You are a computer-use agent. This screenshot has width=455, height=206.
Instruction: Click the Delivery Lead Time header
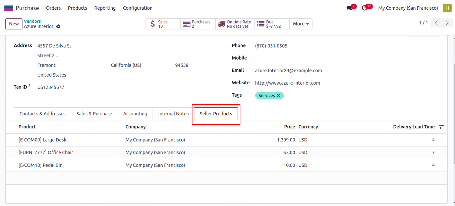coord(414,127)
